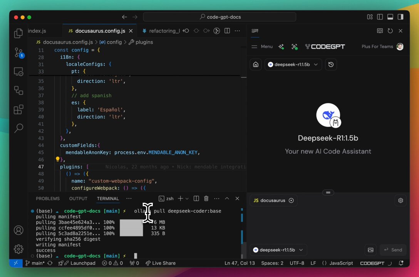419x277 pixels.
Task: Go to CodeGPT home
Action: point(256,65)
